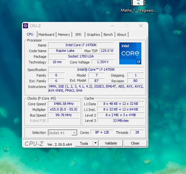186x174 pixels.
Task: Open the Socket #1 selection dropdown
Action: 63,133
